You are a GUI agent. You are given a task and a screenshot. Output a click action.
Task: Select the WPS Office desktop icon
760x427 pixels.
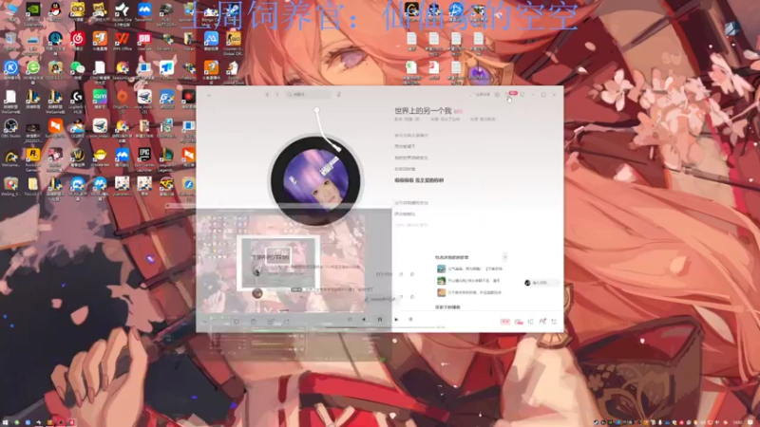[123, 42]
